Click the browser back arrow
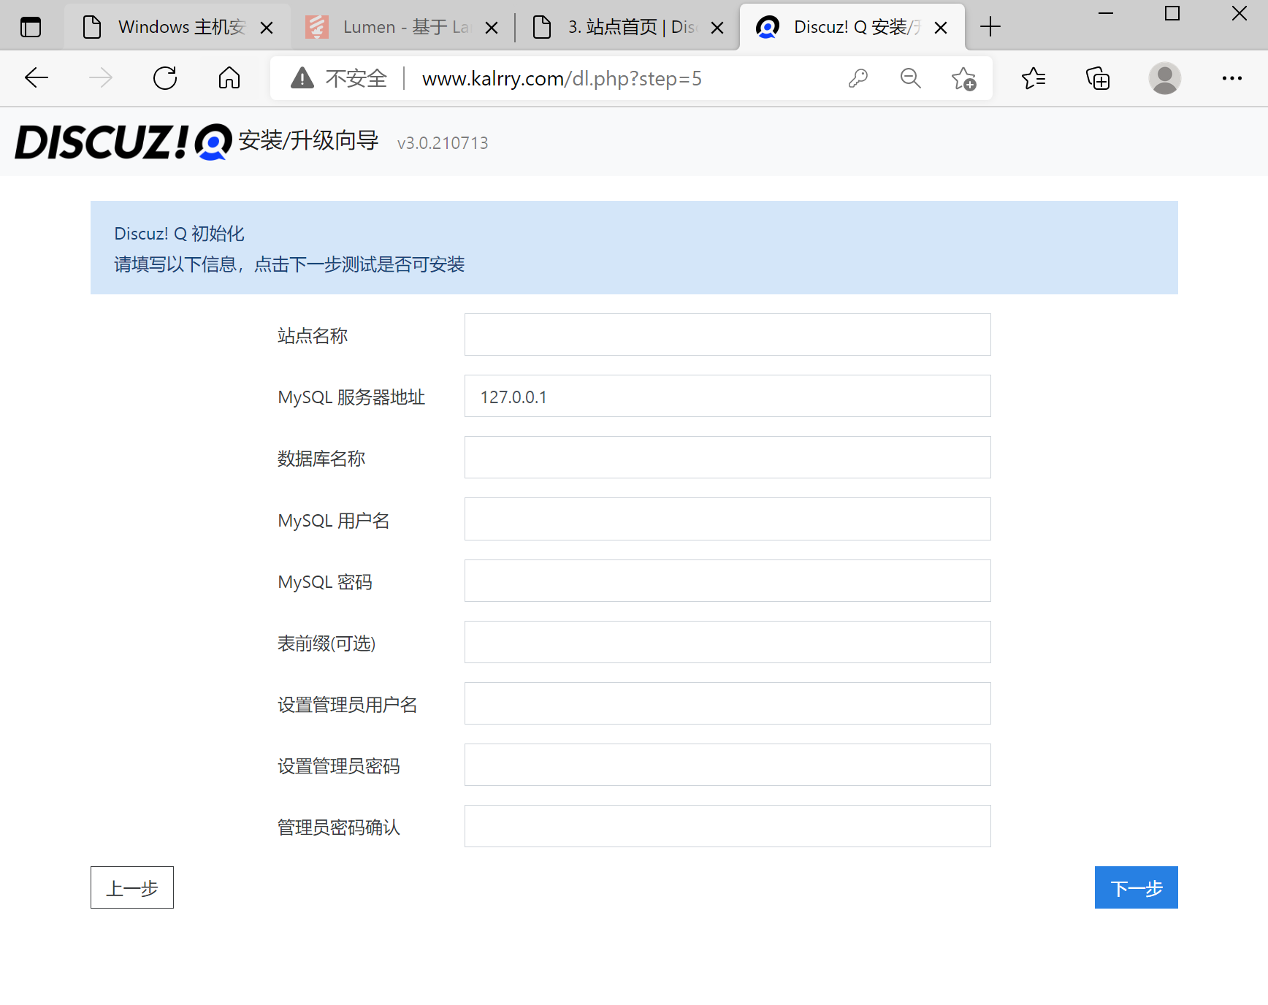Image resolution: width=1268 pixels, height=1005 pixels. [x=36, y=78]
